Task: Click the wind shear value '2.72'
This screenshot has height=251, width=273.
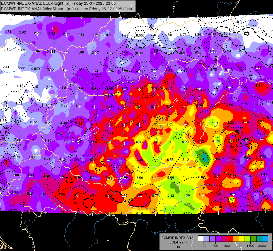Action: (33, 122)
